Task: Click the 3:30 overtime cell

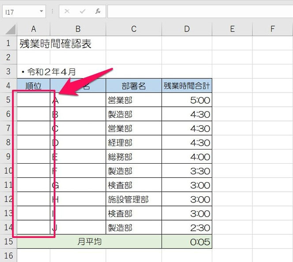Action: 187,171
